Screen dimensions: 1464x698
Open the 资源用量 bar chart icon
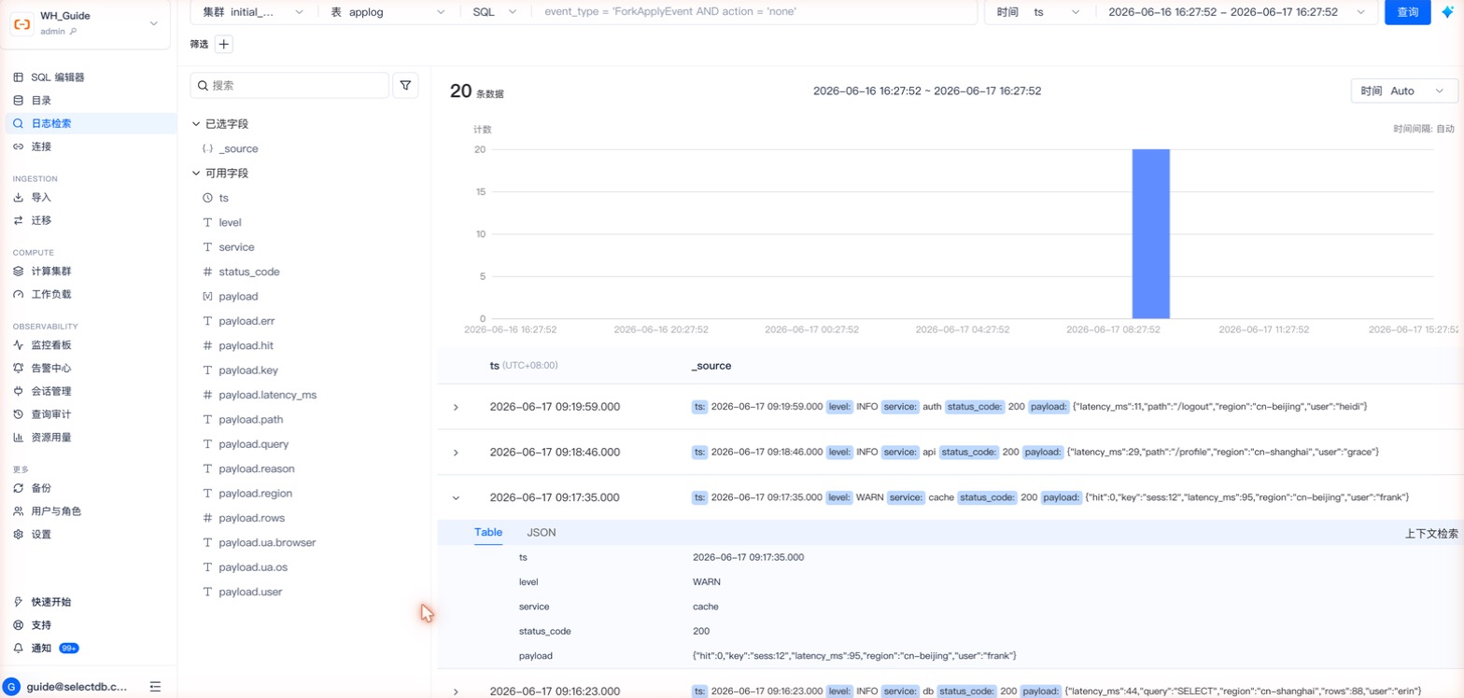point(18,437)
